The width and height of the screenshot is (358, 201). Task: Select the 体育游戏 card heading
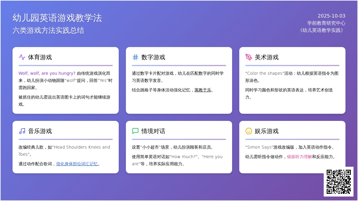point(40,57)
